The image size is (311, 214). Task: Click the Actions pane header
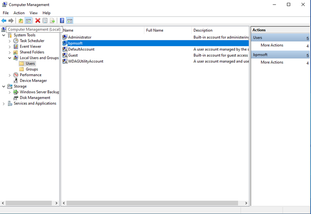click(x=280, y=30)
